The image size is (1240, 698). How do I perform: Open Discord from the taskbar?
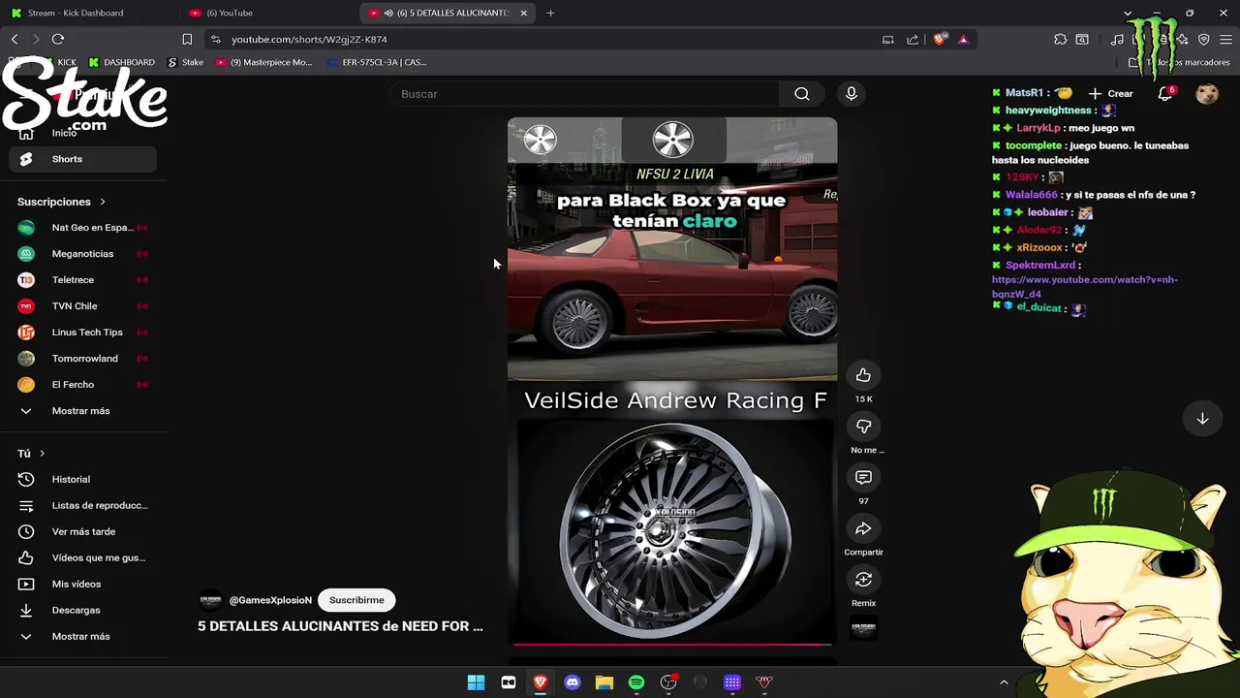tap(573, 682)
